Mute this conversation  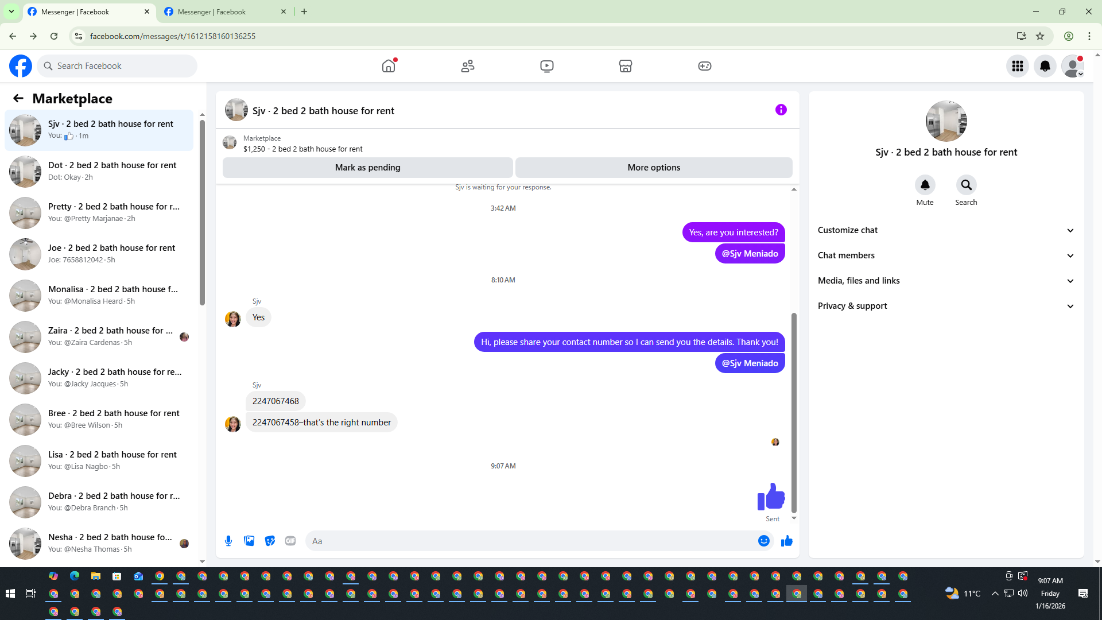coord(925,185)
